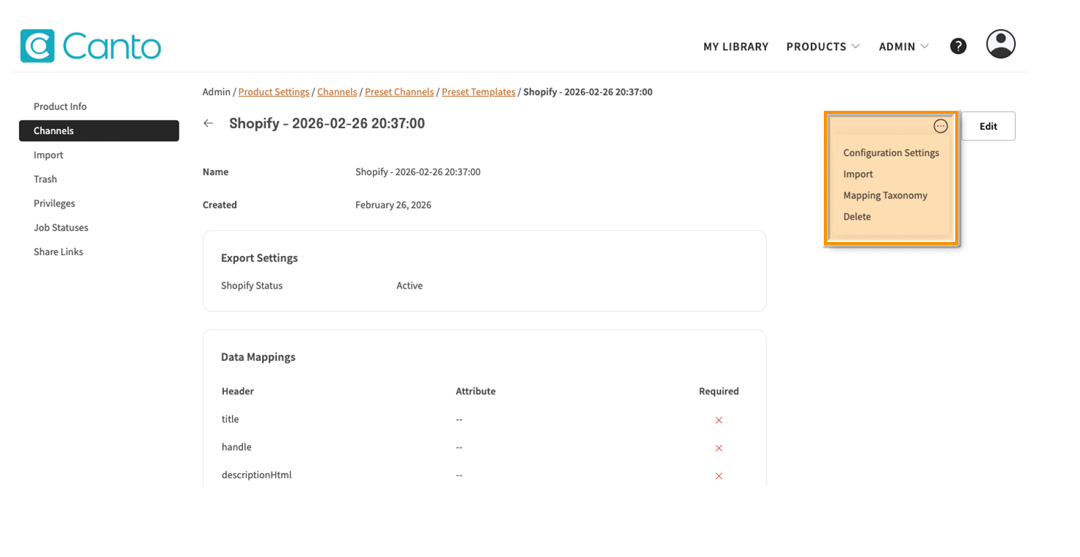Viewport: 1080px width, 557px height.
Task: Open the Preset Templates breadcrumb link
Action: (x=479, y=92)
